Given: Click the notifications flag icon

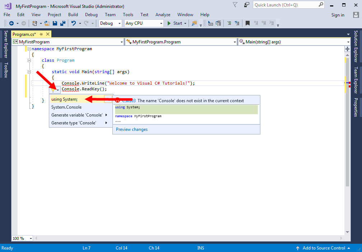Looking at the screenshot, I should tap(235, 5).
